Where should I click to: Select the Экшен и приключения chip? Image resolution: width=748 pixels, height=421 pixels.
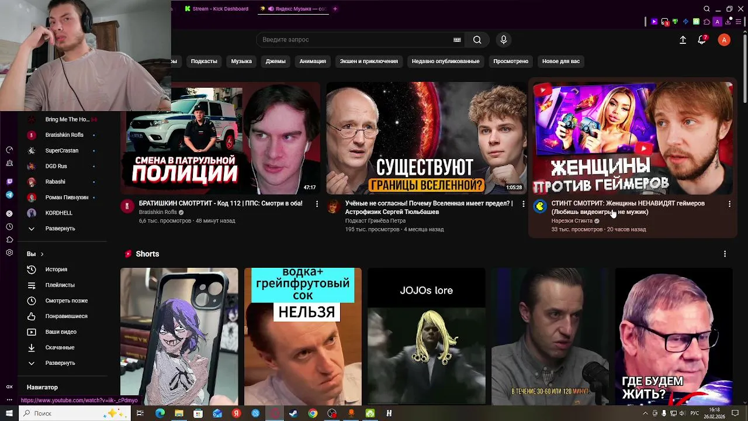coord(369,61)
